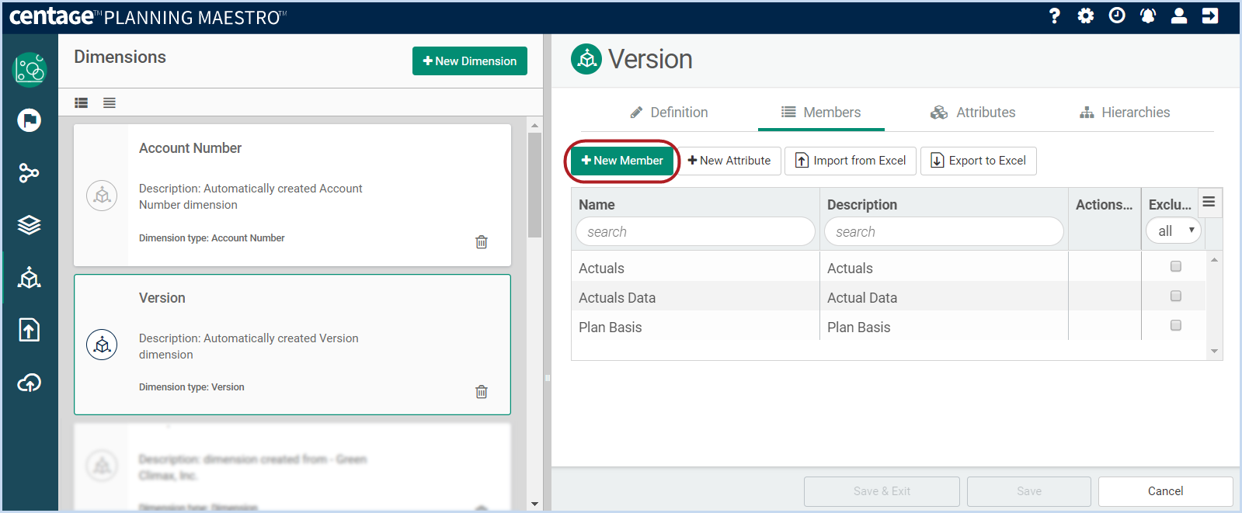
Task: Click the Version header cube icon
Action: point(586,59)
